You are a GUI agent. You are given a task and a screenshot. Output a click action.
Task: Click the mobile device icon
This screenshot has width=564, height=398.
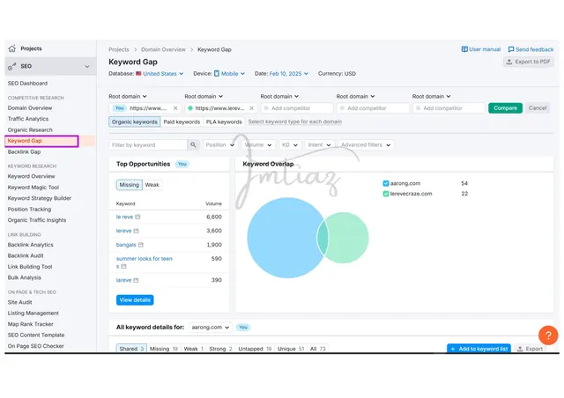(x=217, y=74)
